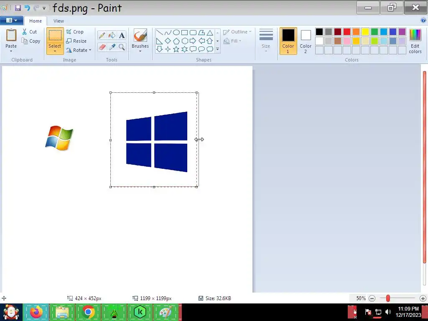Choose the Four-point star shape
The image size is (428, 321).
pos(168,49)
